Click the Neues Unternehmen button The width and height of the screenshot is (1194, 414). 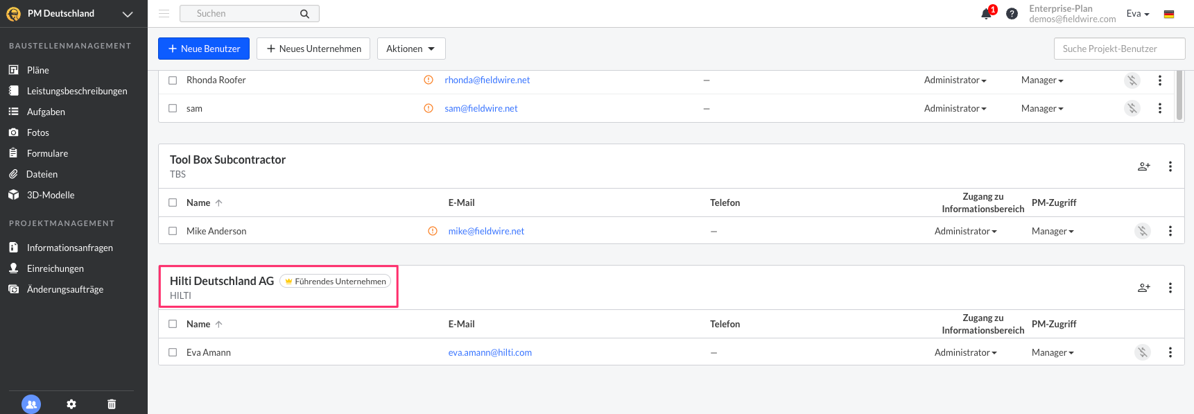point(313,49)
